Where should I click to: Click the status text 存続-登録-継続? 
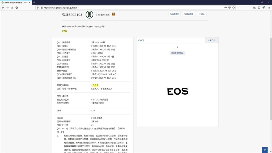103,15
